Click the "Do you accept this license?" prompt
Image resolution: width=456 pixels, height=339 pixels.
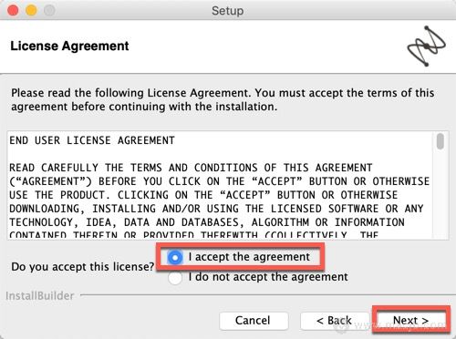tap(83, 267)
